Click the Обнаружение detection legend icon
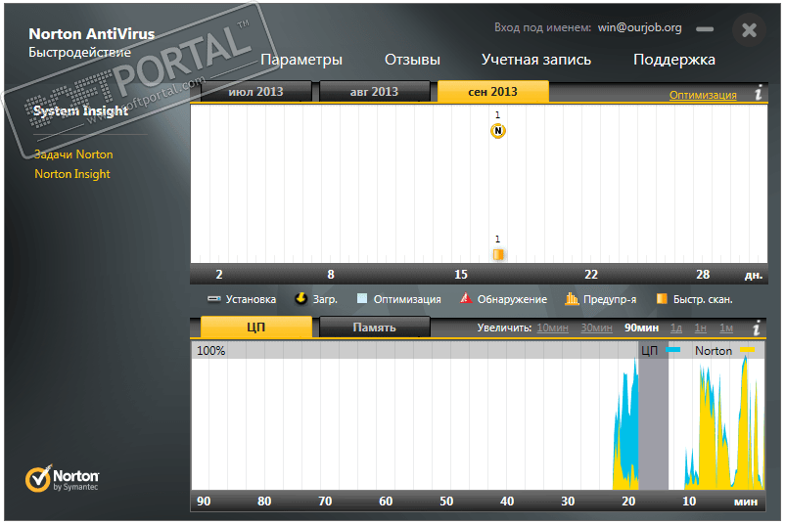This screenshot has width=785, height=524. pyautogui.click(x=466, y=298)
